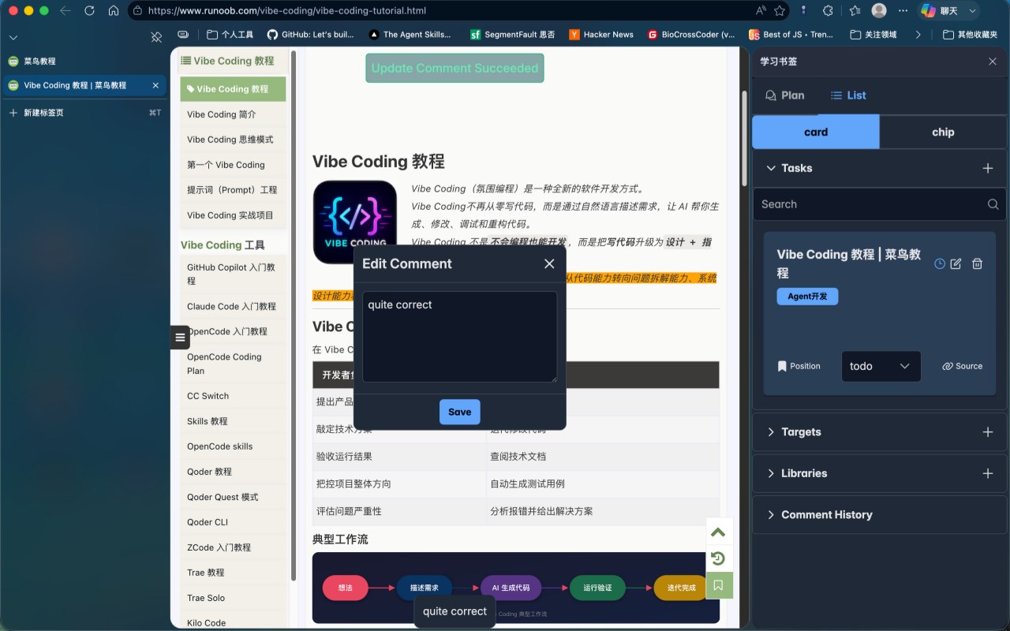Viewport: 1010px width, 631px height.
Task: Open Claude Code 入门教程 chapter
Action: coord(233,306)
